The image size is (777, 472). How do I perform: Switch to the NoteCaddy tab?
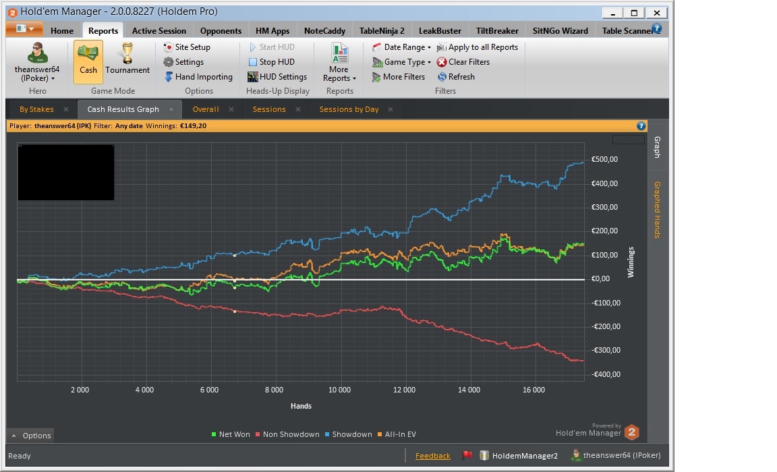click(324, 31)
